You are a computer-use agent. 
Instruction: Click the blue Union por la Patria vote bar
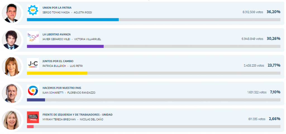73,20
